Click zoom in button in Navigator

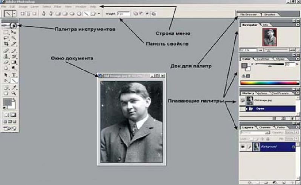292,50
